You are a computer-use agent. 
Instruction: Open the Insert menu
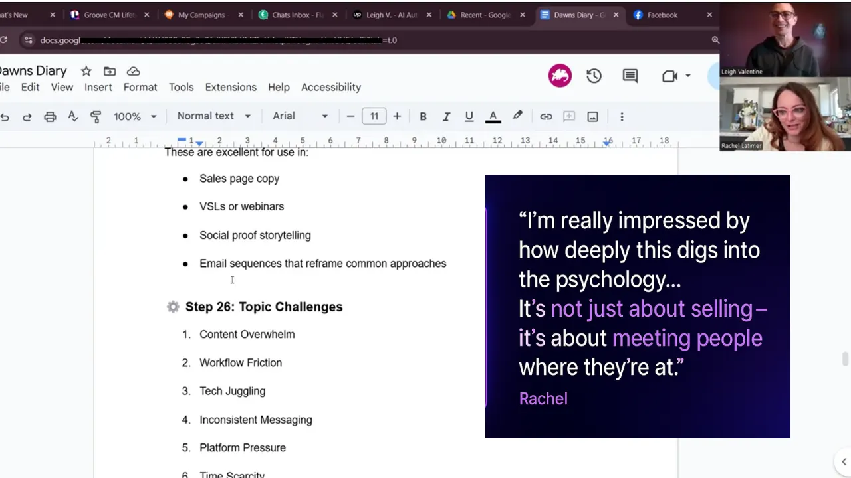(98, 88)
